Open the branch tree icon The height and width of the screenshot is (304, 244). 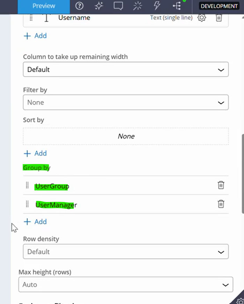pos(177,6)
